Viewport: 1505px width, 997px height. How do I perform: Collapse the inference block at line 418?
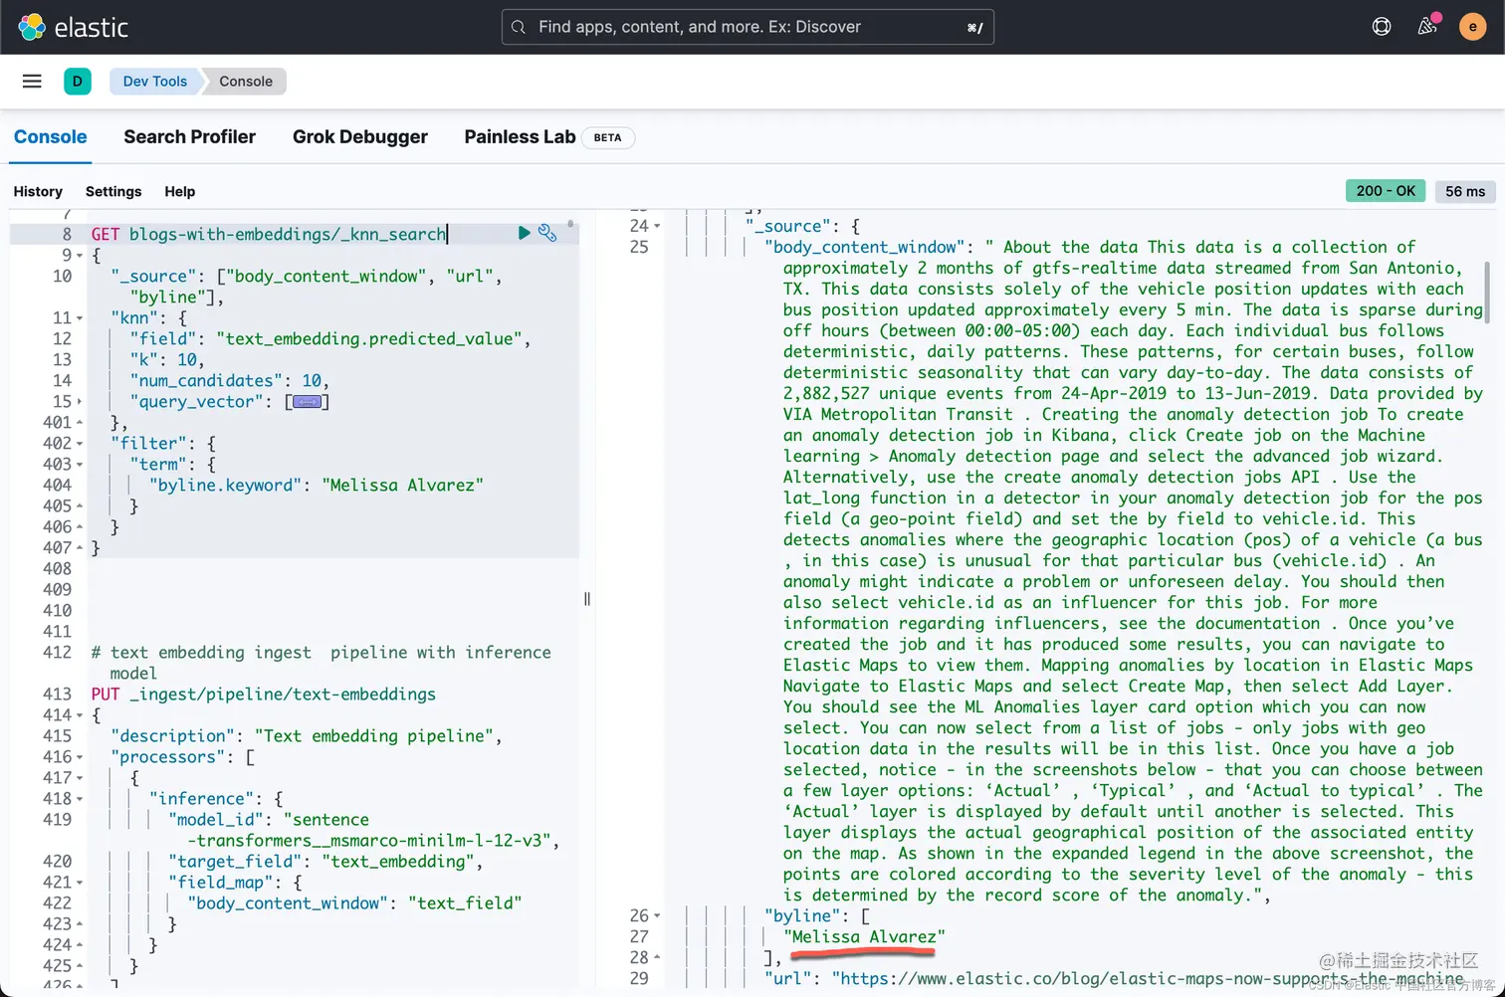pyautogui.click(x=80, y=799)
